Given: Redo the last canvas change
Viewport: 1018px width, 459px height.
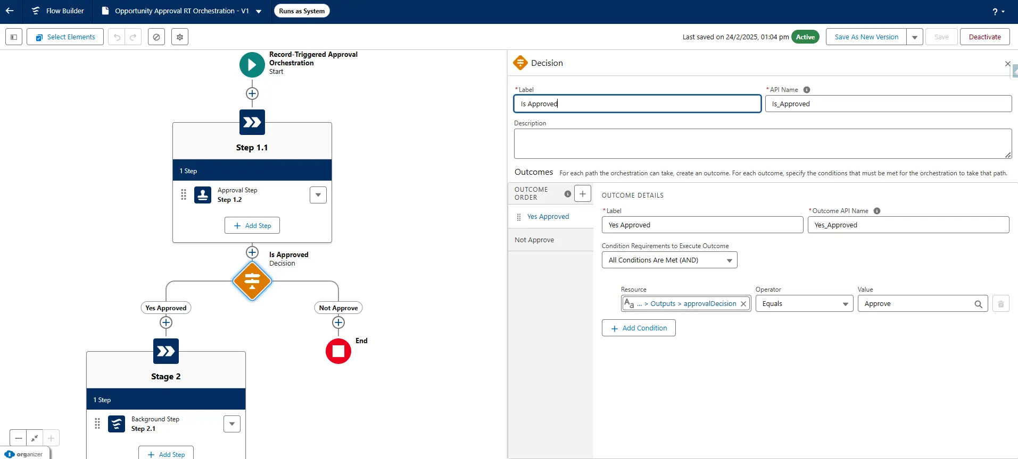Looking at the screenshot, I should click(133, 37).
